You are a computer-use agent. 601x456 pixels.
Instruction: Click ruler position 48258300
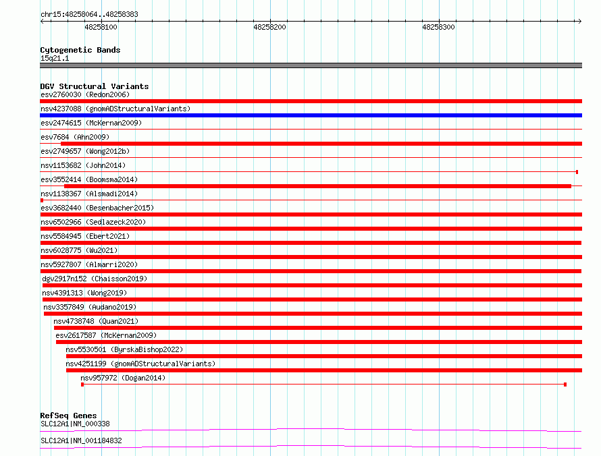pos(438,27)
